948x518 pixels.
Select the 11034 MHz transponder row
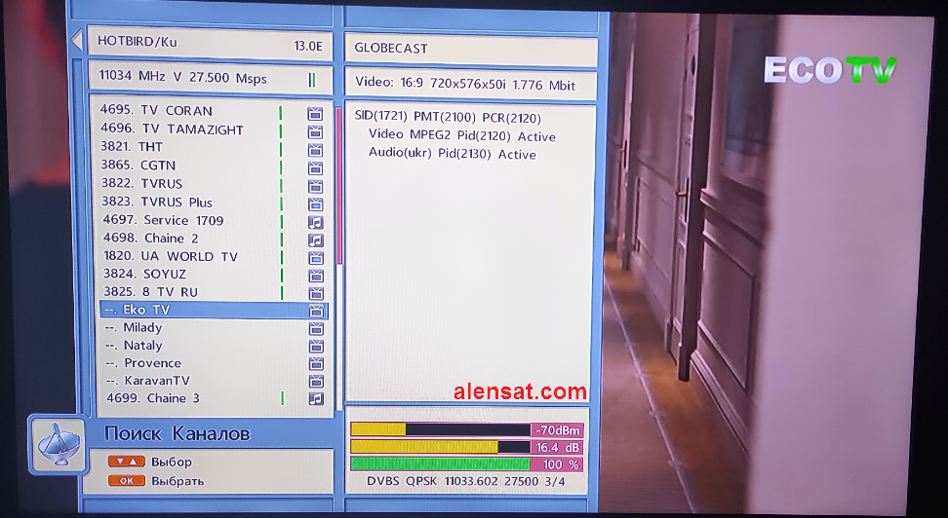coord(211,78)
